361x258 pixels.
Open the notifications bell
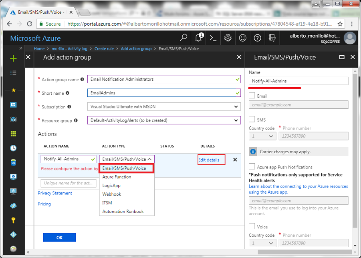tap(199, 38)
